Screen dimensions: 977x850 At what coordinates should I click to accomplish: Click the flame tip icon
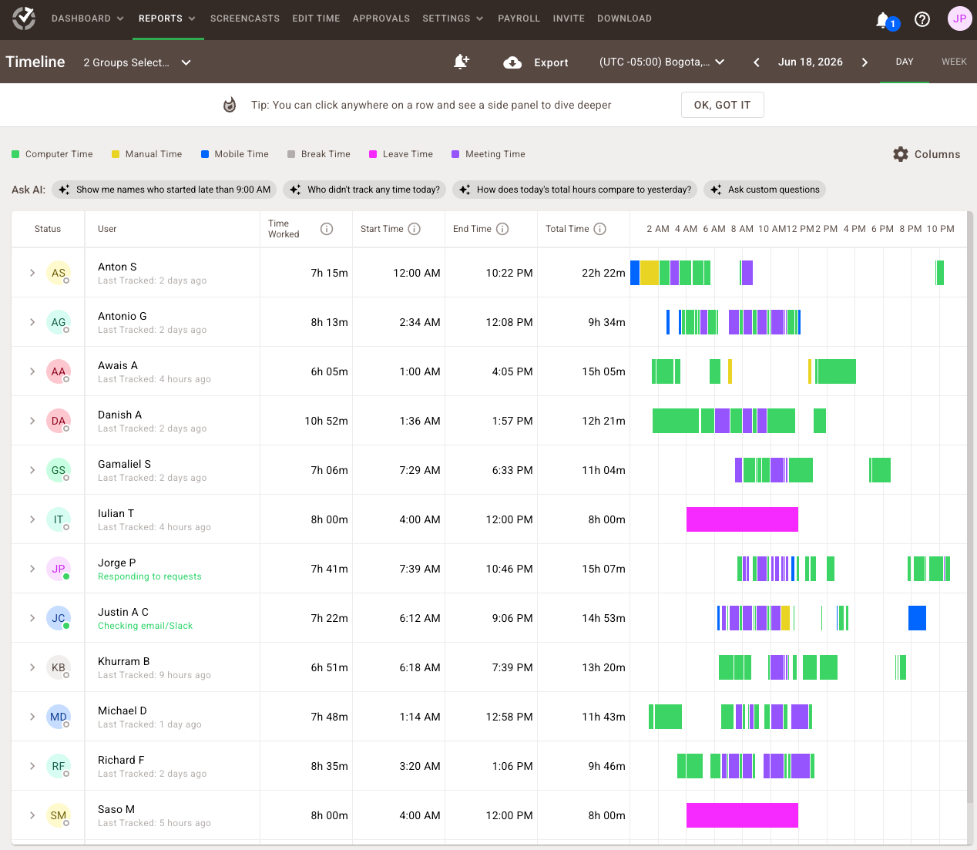click(230, 105)
